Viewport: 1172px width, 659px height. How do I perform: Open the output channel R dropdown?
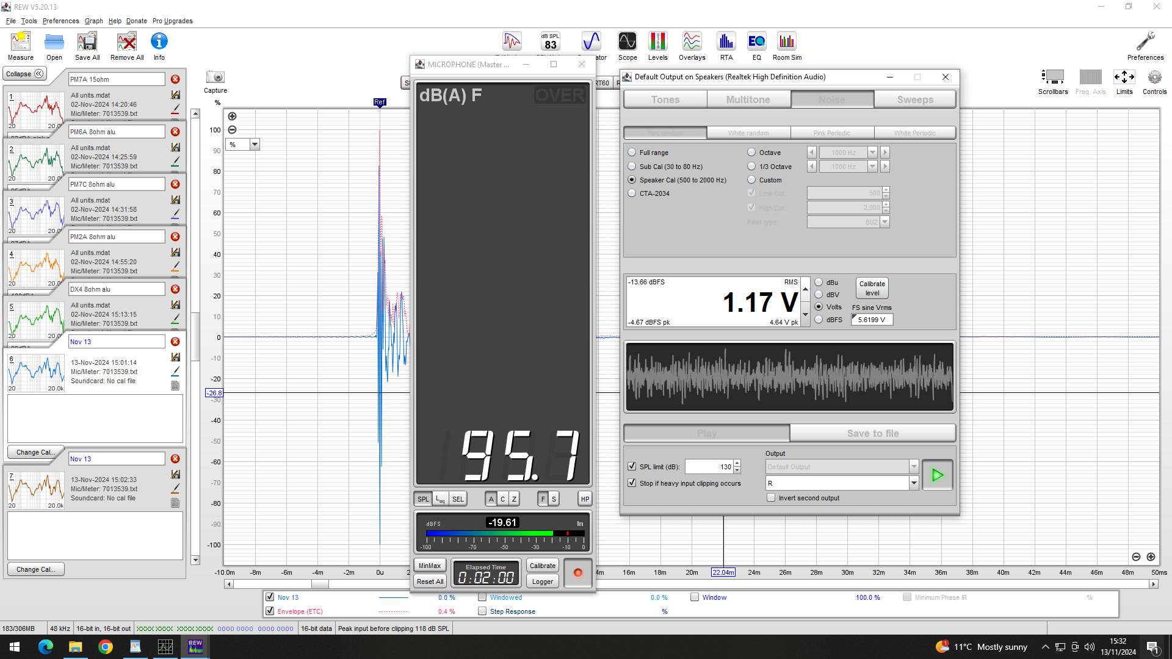click(913, 483)
